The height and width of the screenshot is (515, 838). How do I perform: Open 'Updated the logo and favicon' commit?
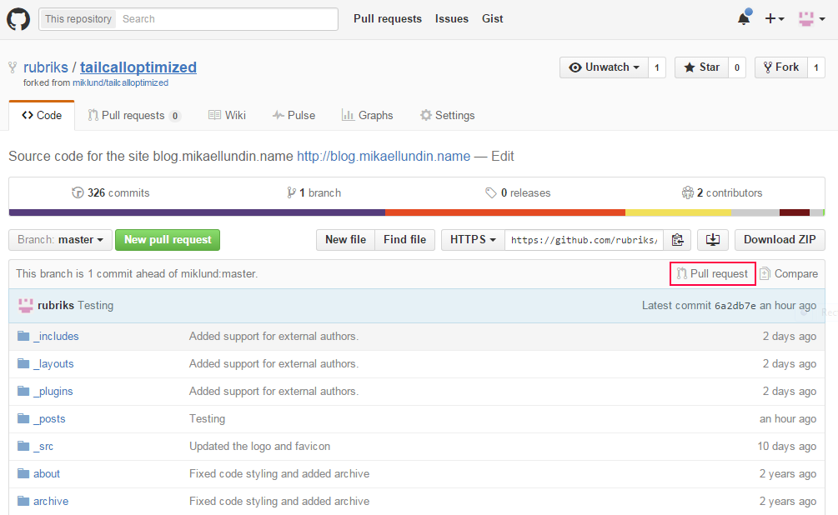tap(259, 446)
